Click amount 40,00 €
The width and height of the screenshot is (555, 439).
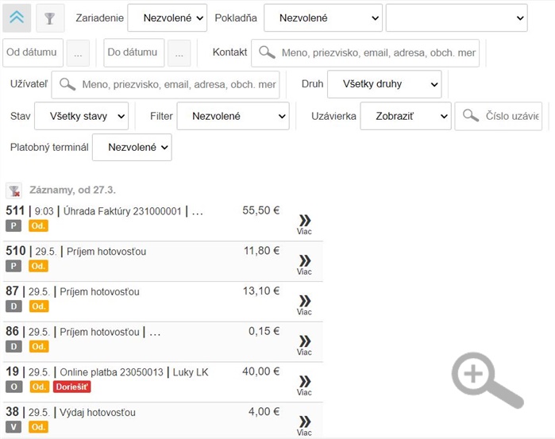pos(261,372)
